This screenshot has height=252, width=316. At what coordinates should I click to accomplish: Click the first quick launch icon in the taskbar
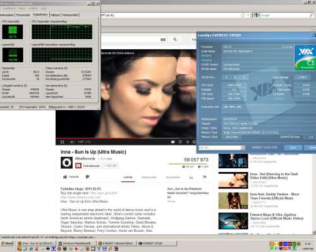[20, 249]
